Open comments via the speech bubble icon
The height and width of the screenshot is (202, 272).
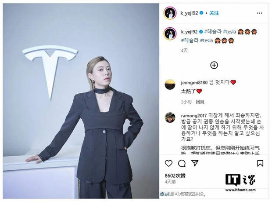(182, 163)
